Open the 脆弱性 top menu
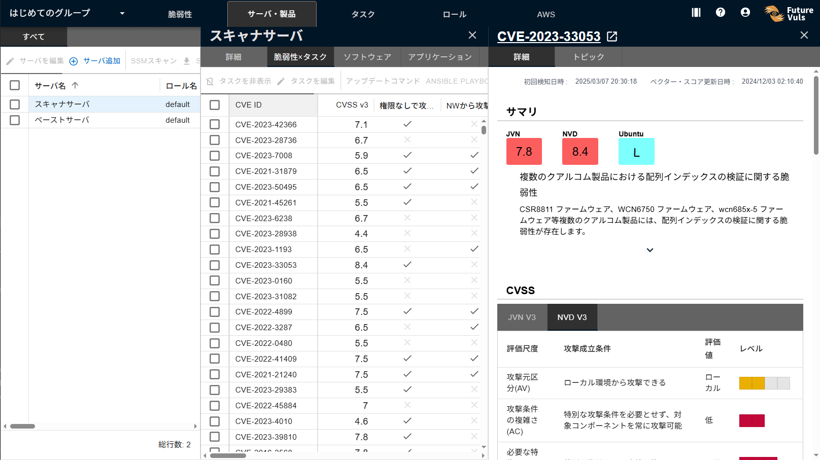The height and width of the screenshot is (460, 820). pos(180,14)
